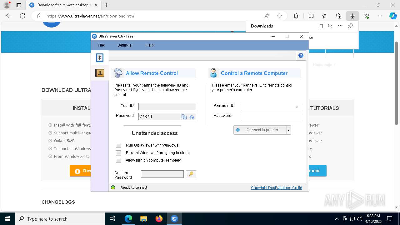
Task: Open the remote control tab icon in UltraViewer sidebar
Action: point(99,57)
